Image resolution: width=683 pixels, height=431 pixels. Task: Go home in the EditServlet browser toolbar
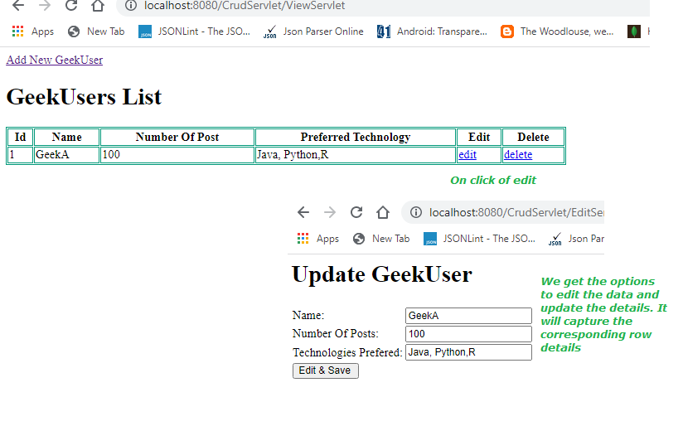383,212
